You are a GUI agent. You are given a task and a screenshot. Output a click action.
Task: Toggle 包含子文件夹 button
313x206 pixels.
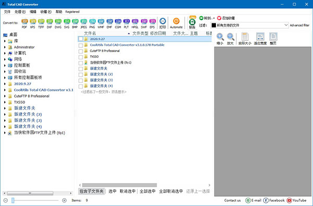click(x=91, y=191)
